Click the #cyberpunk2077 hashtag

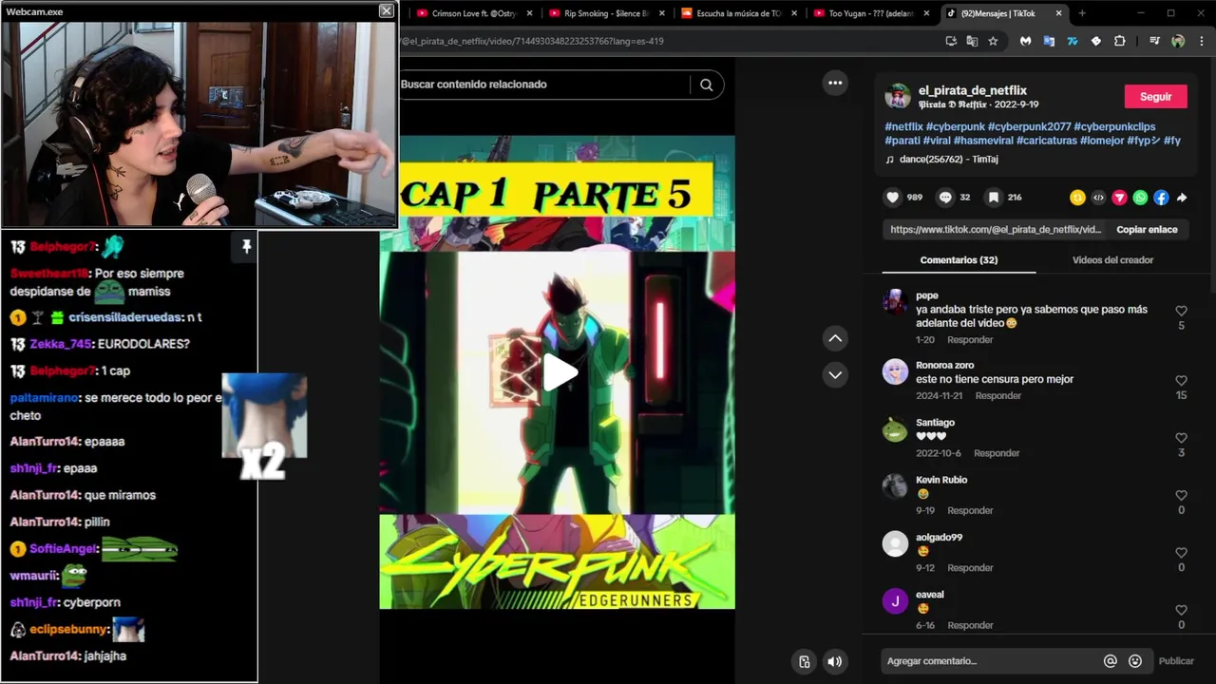click(x=1030, y=126)
